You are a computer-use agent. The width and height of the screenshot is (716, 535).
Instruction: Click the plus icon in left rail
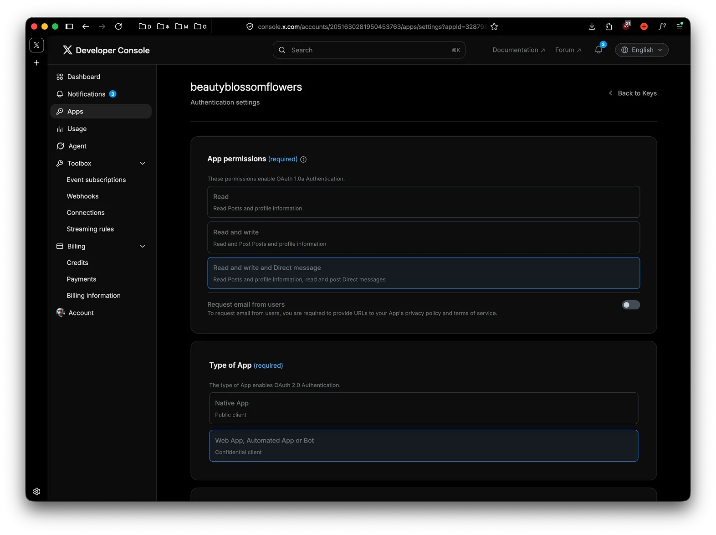click(36, 63)
